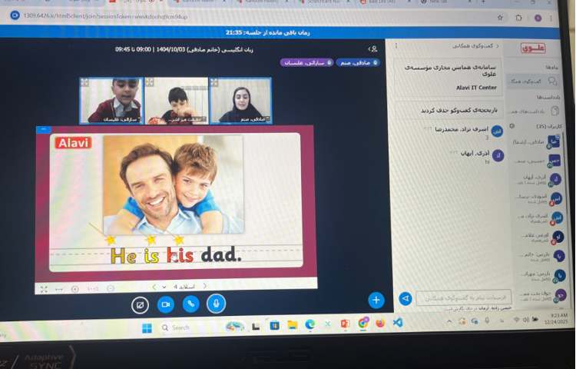This screenshot has width=576, height=369.
Task: Open Microsoft Edge from taskbar
Action: pos(310,324)
